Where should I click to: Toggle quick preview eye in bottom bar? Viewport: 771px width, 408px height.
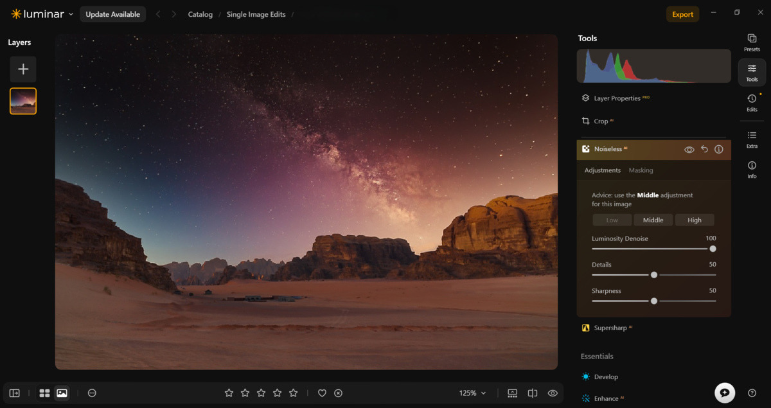pos(552,393)
